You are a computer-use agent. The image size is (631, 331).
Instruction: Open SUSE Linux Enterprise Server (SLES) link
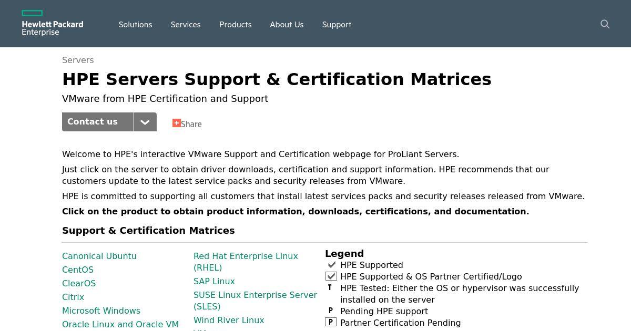pos(255,301)
